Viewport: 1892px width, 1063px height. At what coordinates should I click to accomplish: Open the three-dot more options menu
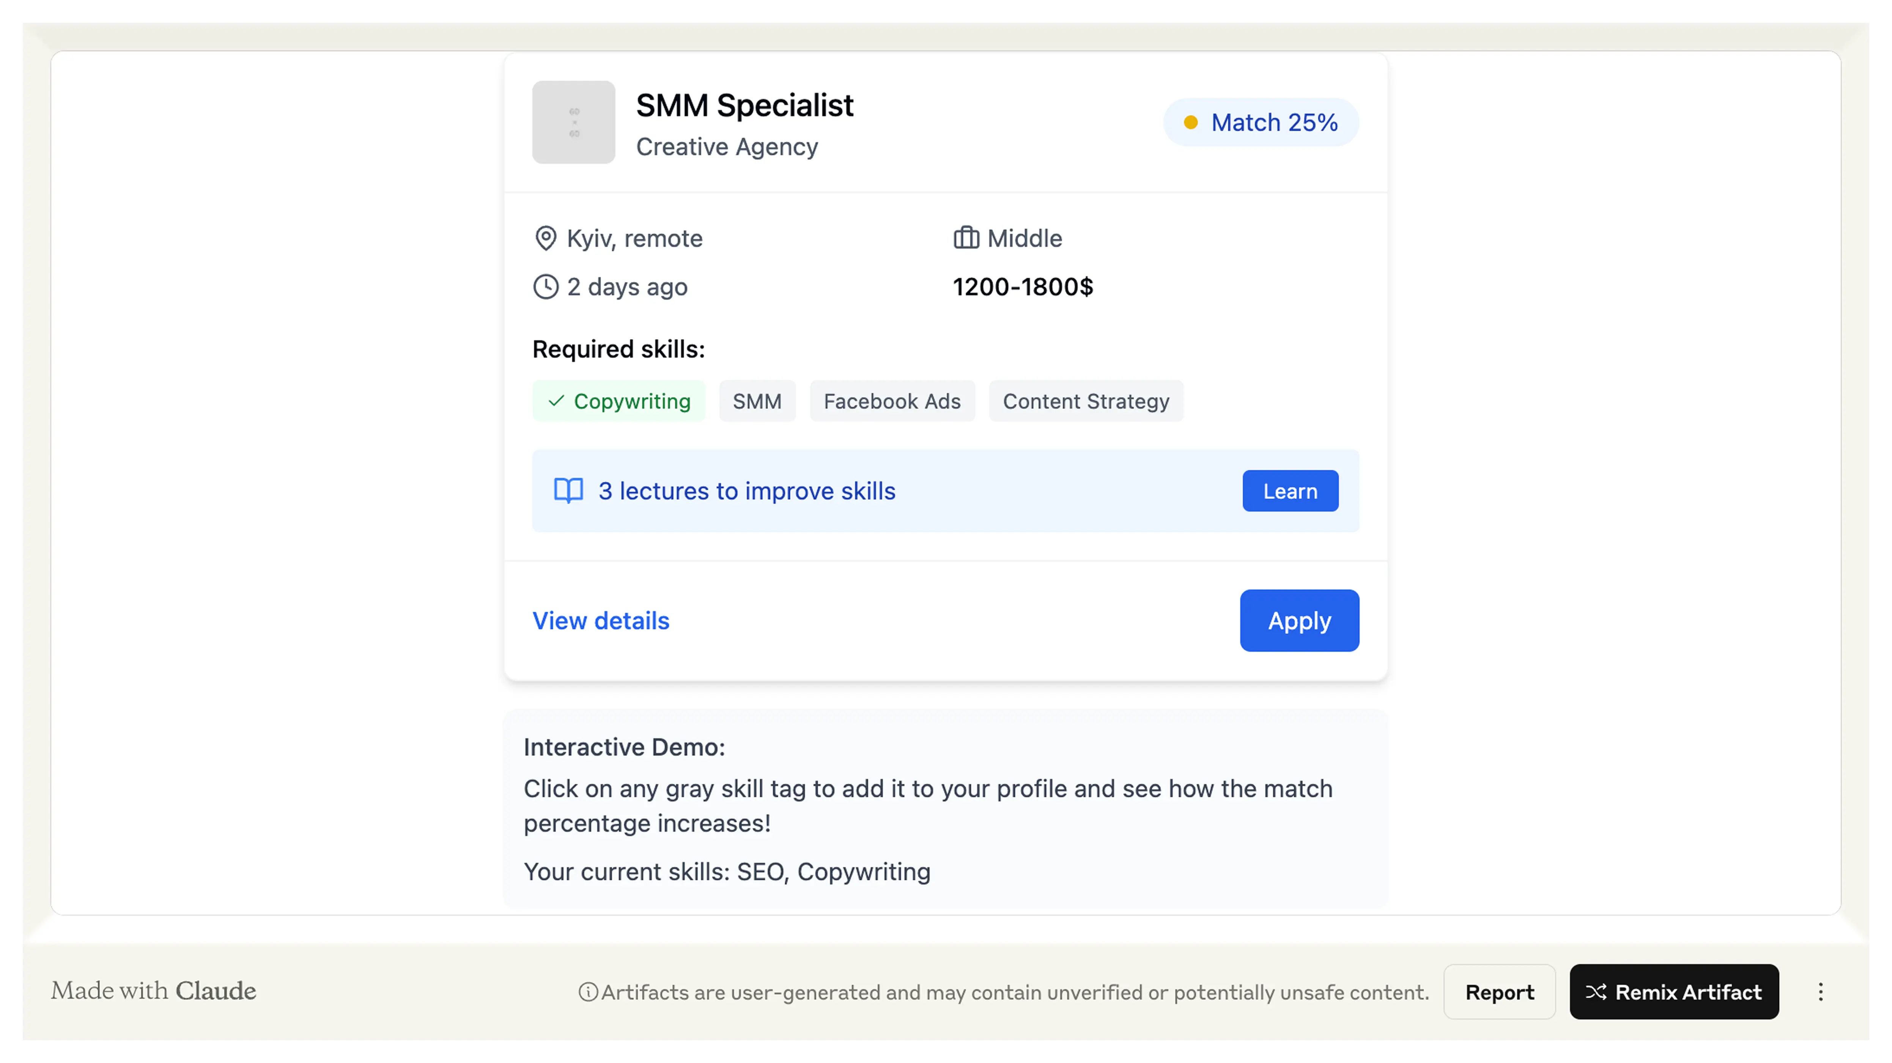pos(1820,992)
